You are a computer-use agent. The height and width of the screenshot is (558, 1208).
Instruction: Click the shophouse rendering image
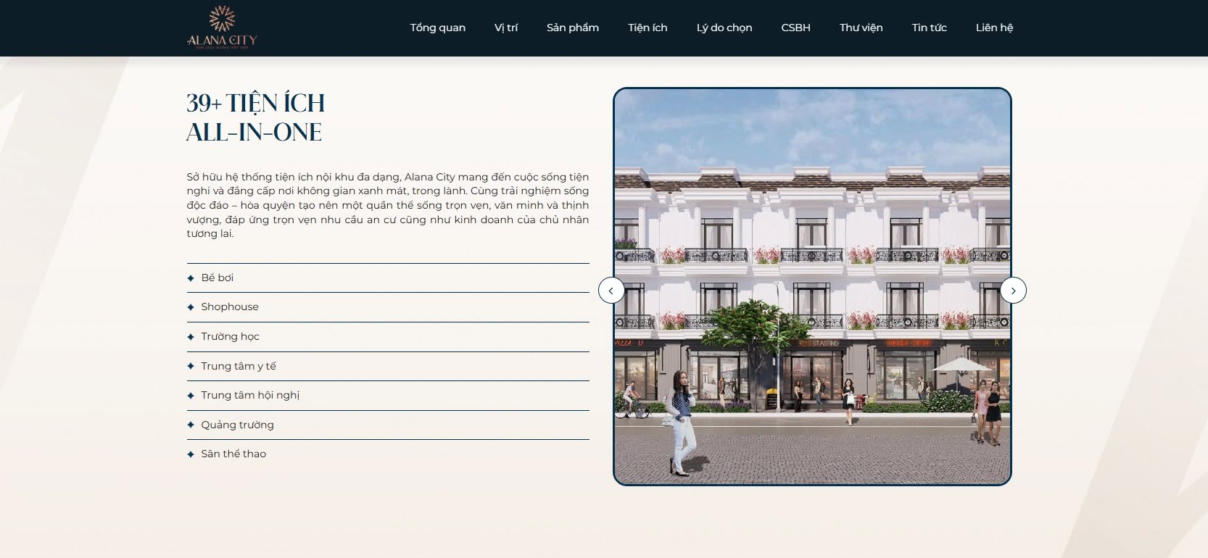pos(812,286)
